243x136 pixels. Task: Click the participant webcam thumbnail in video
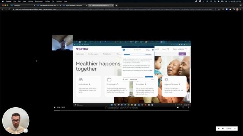(x=62, y=43)
